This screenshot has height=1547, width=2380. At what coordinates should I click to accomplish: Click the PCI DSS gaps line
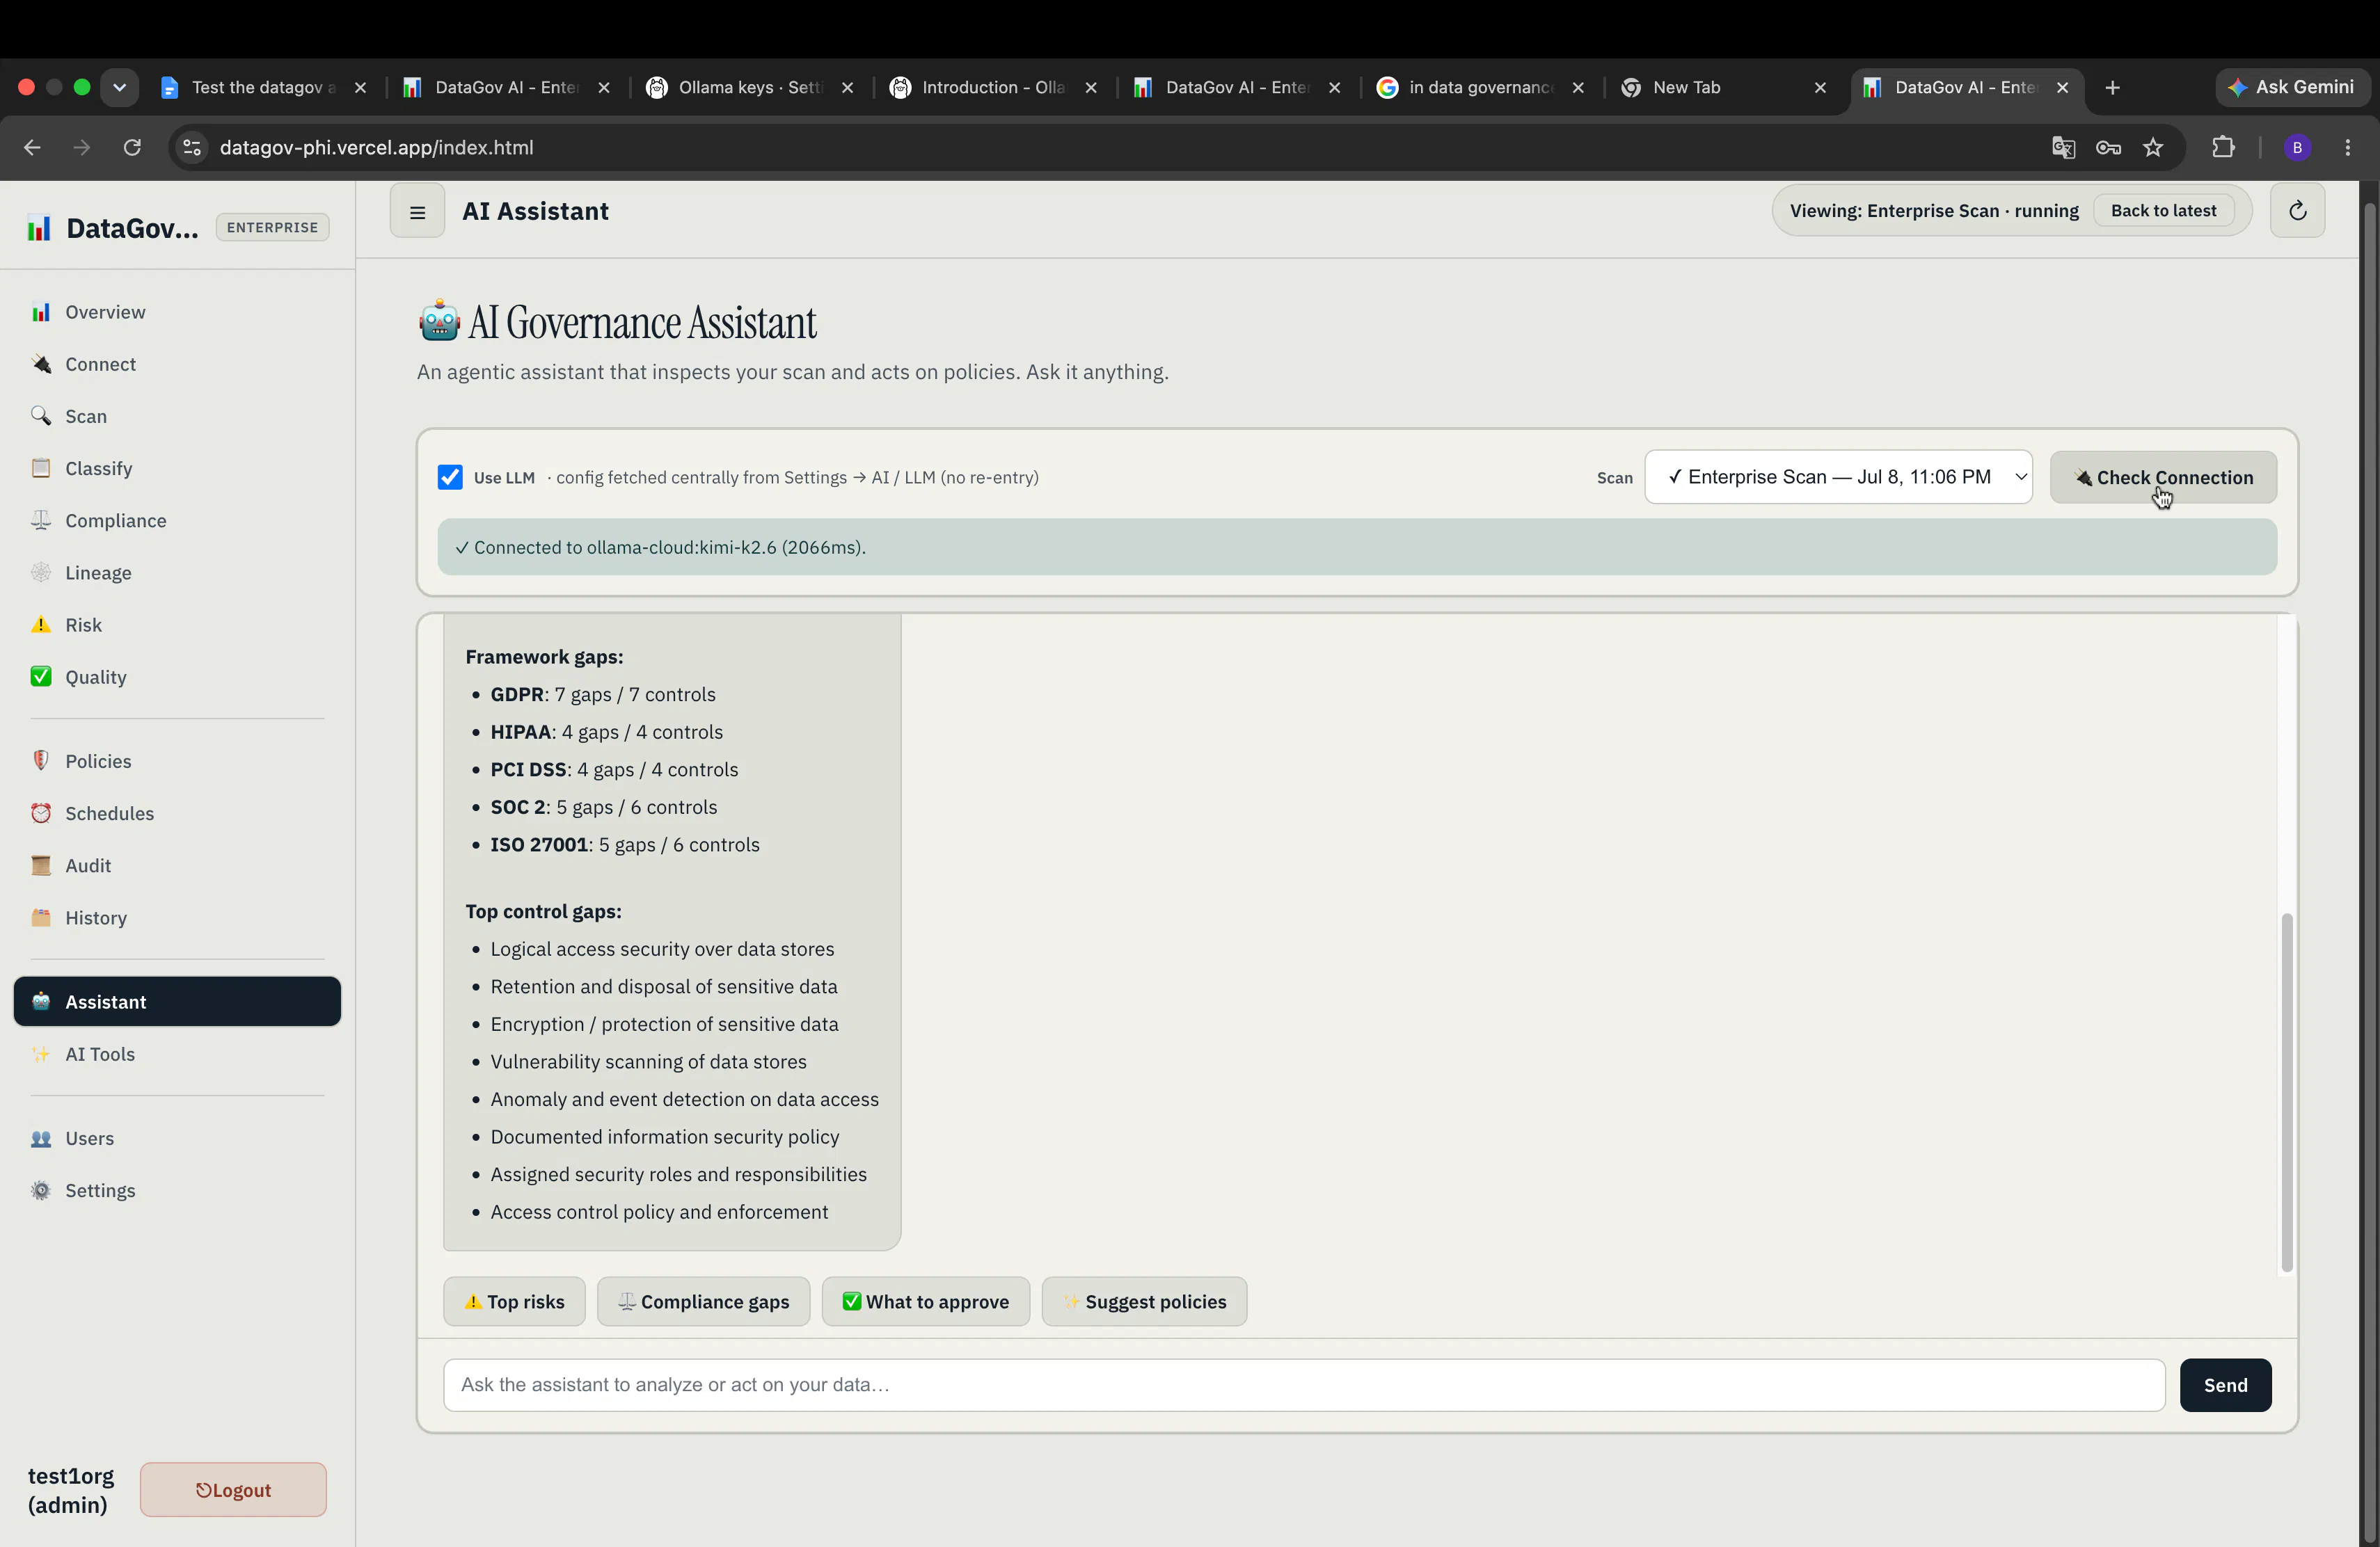(614, 769)
